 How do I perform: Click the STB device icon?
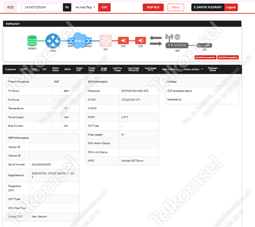205,45
